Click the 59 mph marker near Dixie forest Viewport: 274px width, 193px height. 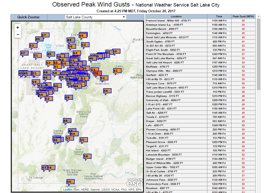87,156
